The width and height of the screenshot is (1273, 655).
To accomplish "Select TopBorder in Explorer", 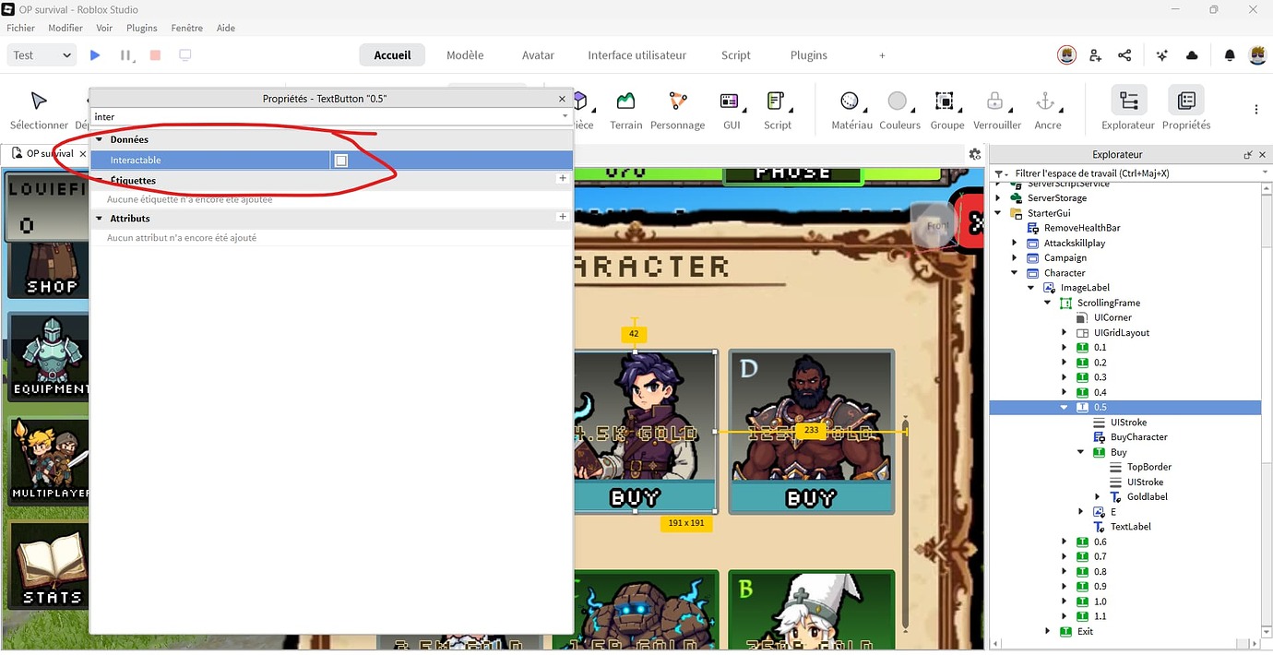I will point(1148,467).
